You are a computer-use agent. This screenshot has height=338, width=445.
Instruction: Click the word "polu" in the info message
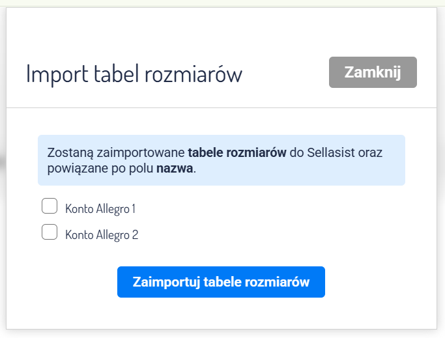click(x=138, y=168)
